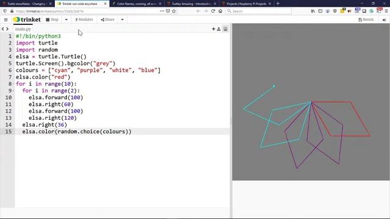Image resolution: width=390 pixels, height=219 pixels.
Task: Expand the dropdown next to Stop
Action: click(x=66, y=19)
